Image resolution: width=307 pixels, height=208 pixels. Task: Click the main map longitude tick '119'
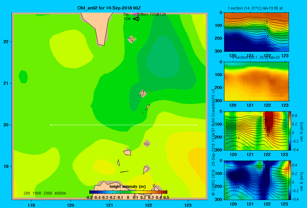coord(32,205)
